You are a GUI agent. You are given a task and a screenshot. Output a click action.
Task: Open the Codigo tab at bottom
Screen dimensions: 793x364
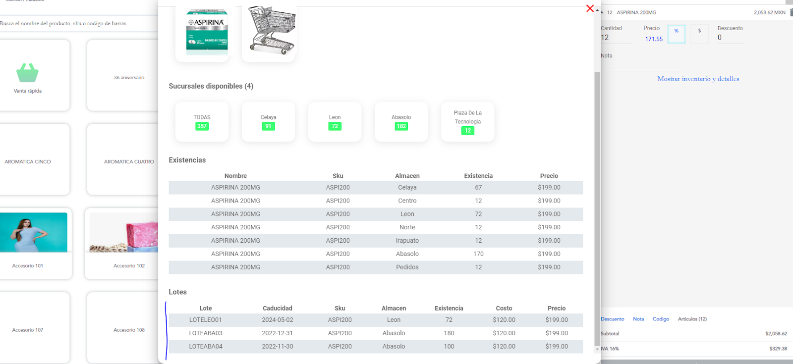[x=661, y=319]
